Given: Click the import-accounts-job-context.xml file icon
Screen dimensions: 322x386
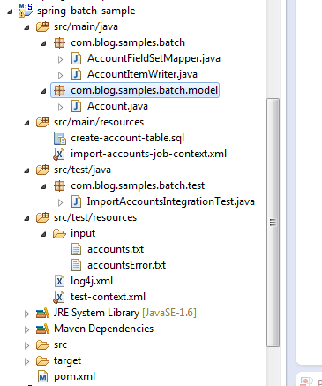Looking at the screenshot, I should (x=59, y=154).
